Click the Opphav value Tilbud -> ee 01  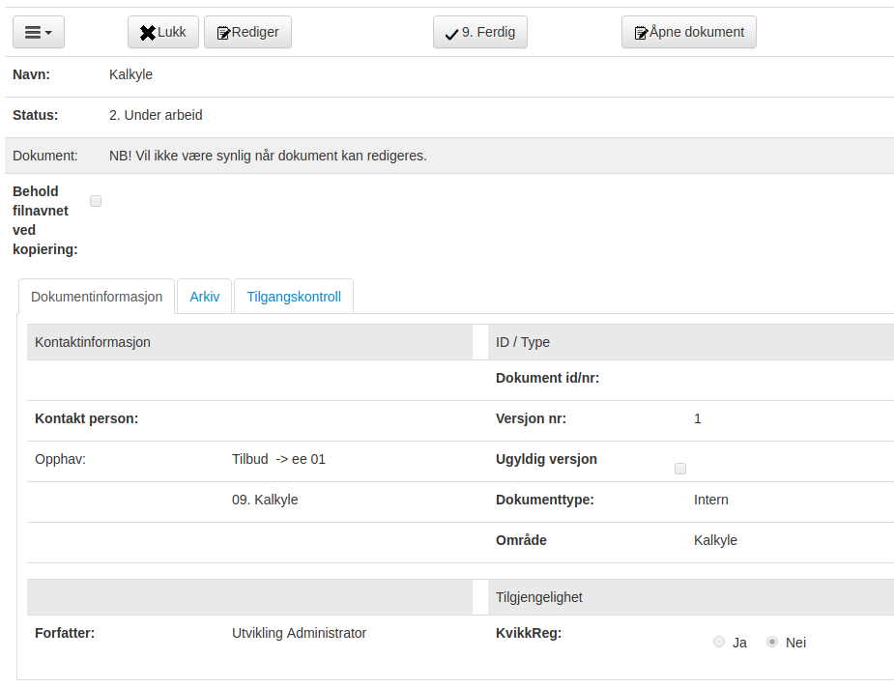click(278, 459)
